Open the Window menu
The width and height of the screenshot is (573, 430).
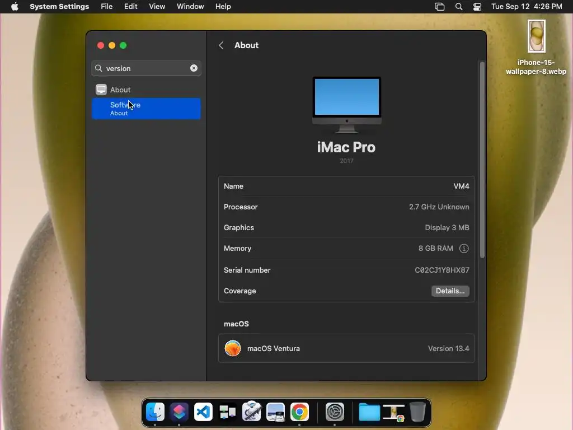190,7
